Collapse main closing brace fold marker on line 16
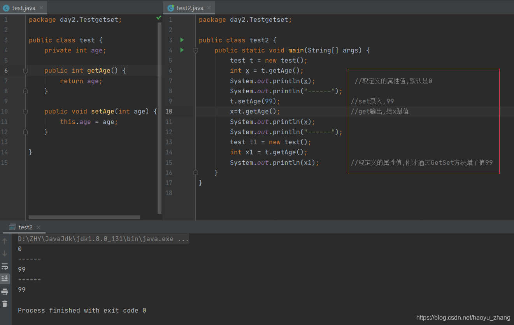The width and height of the screenshot is (514, 325). [196, 172]
